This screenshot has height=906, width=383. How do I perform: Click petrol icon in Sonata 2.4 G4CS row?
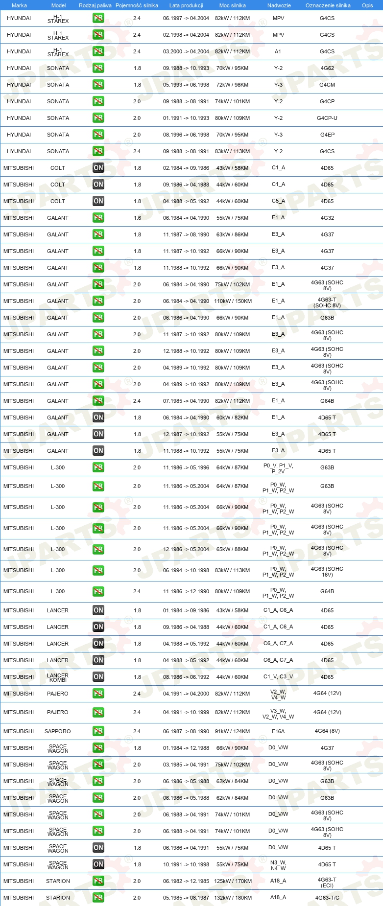pyautogui.click(x=98, y=151)
